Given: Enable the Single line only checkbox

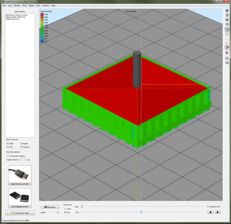Looking at the screenshot, I should pos(208,207).
